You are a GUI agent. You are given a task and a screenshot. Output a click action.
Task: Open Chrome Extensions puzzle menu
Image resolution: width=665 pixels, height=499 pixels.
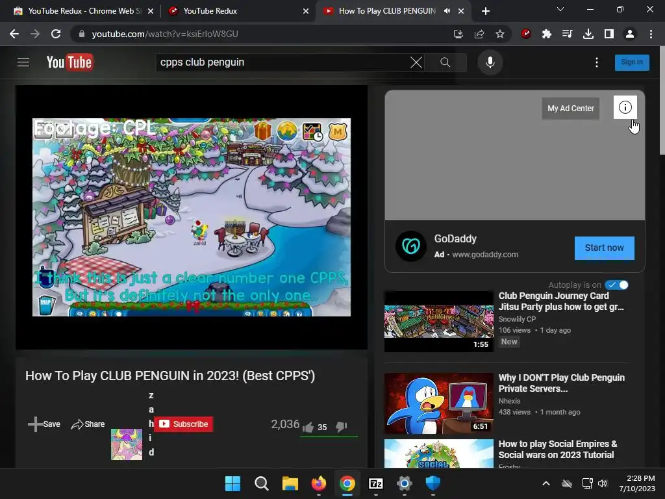(x=547, y=34)
